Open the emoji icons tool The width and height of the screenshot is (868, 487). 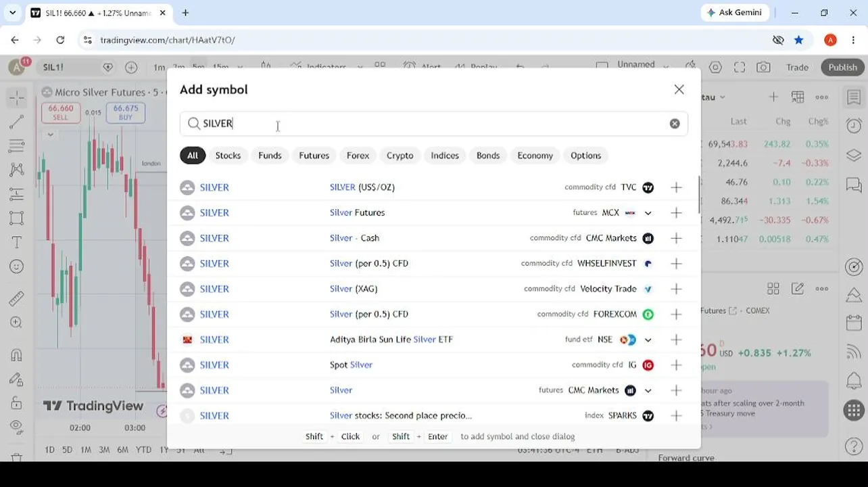click(17, 266)
